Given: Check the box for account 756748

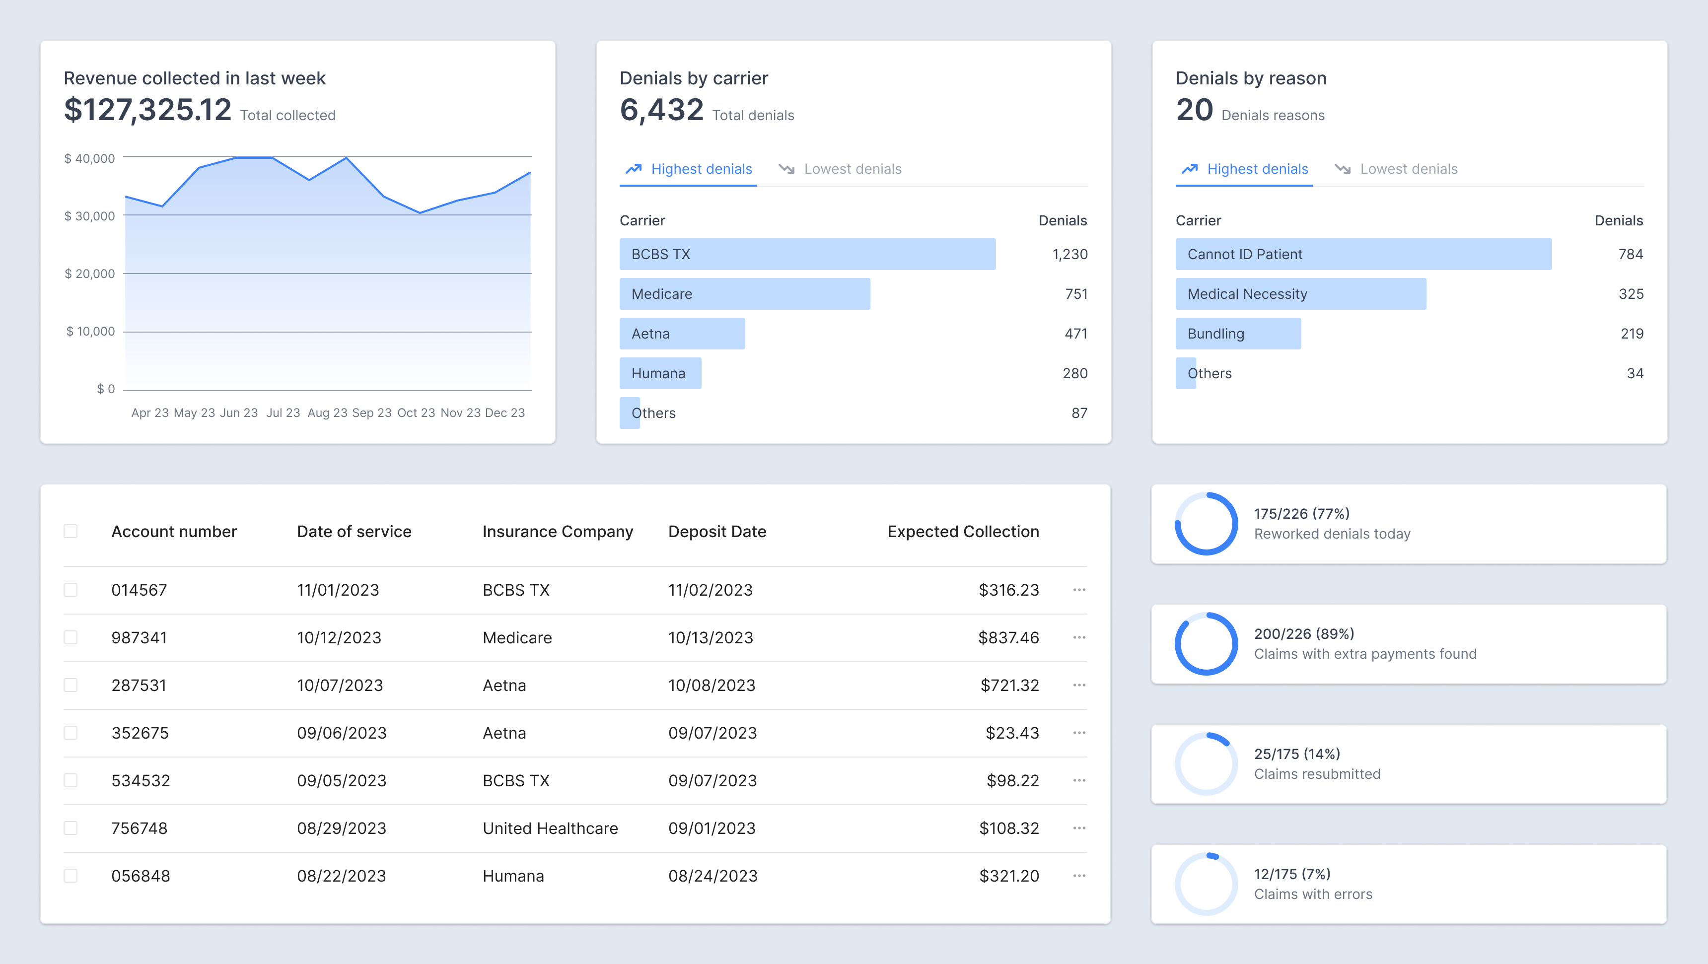Looking at the screenshot, I should tap(71, 829).
